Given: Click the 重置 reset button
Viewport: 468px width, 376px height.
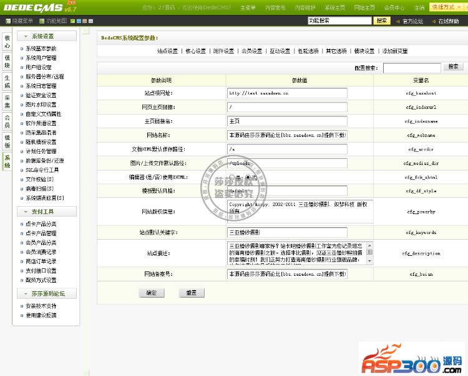Looking at the screenshot, I should 192,293.
